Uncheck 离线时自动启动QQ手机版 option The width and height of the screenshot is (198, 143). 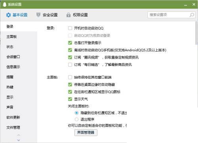point(70,50)
